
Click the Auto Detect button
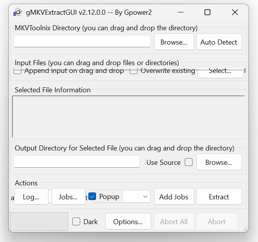(x=219, y=42)
